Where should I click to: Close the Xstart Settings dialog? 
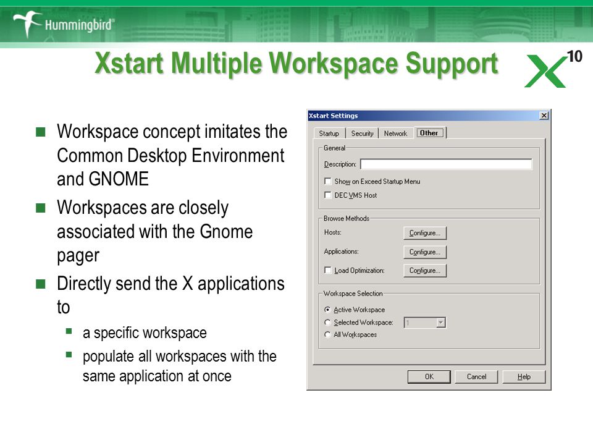pos(544,116)
